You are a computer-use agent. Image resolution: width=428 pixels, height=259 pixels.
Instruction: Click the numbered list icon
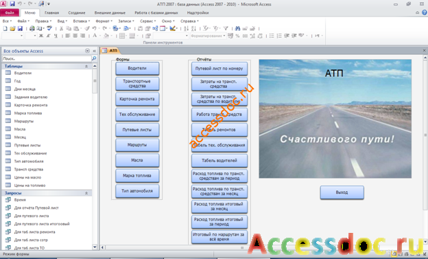279,36
